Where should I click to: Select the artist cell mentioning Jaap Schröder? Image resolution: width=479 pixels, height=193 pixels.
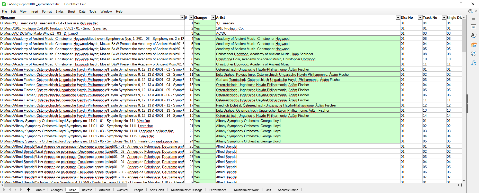coord(308,54)
